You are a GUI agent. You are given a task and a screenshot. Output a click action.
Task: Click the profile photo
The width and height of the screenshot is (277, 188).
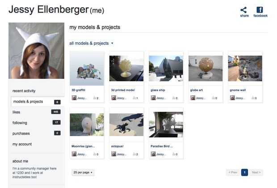point(36,51)
